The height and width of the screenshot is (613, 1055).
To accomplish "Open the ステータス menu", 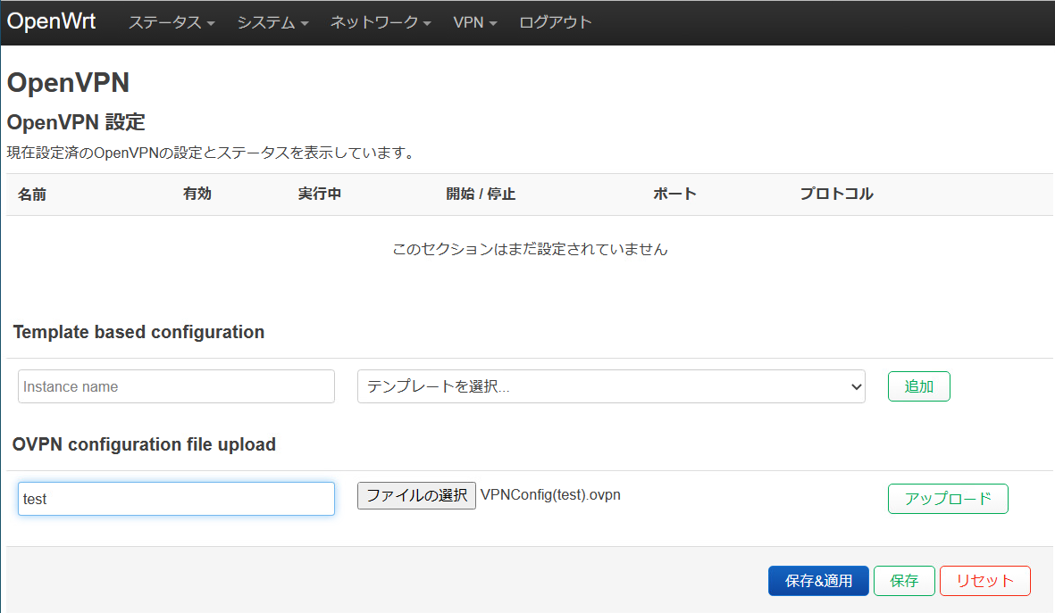I will 172,22.
